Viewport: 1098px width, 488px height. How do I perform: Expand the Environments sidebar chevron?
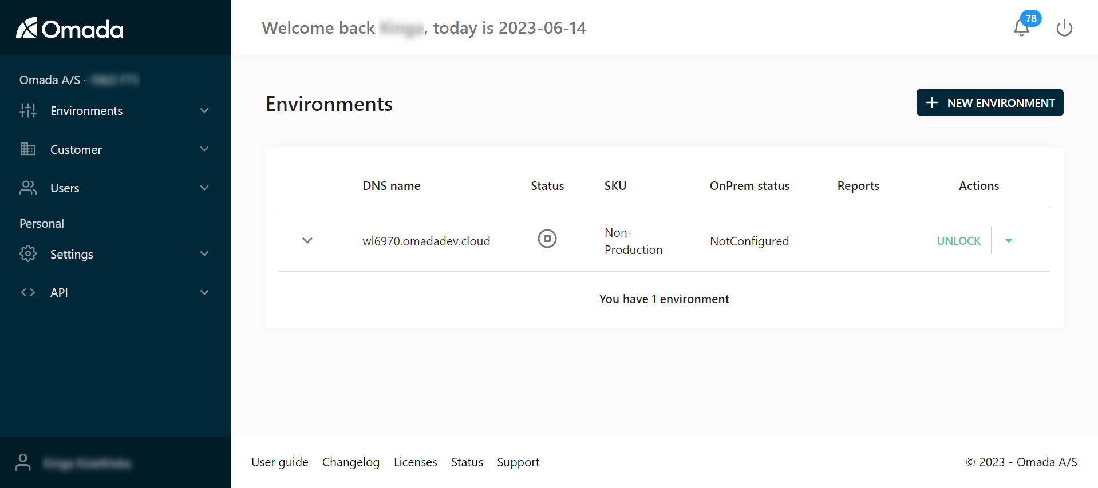(x=204, y=110)
